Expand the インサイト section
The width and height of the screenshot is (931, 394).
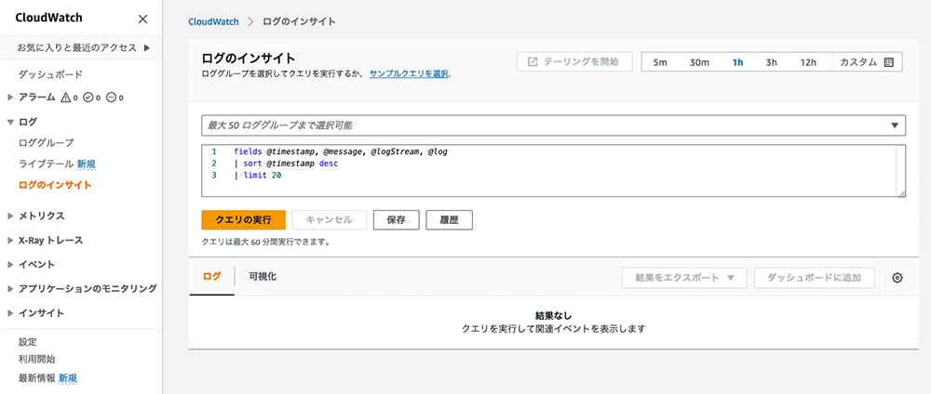pos(10,313)
